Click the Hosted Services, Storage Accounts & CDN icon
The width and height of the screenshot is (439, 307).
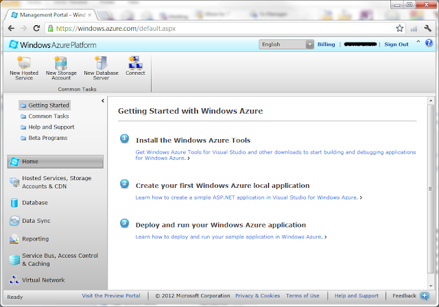(x=14, y=182)
